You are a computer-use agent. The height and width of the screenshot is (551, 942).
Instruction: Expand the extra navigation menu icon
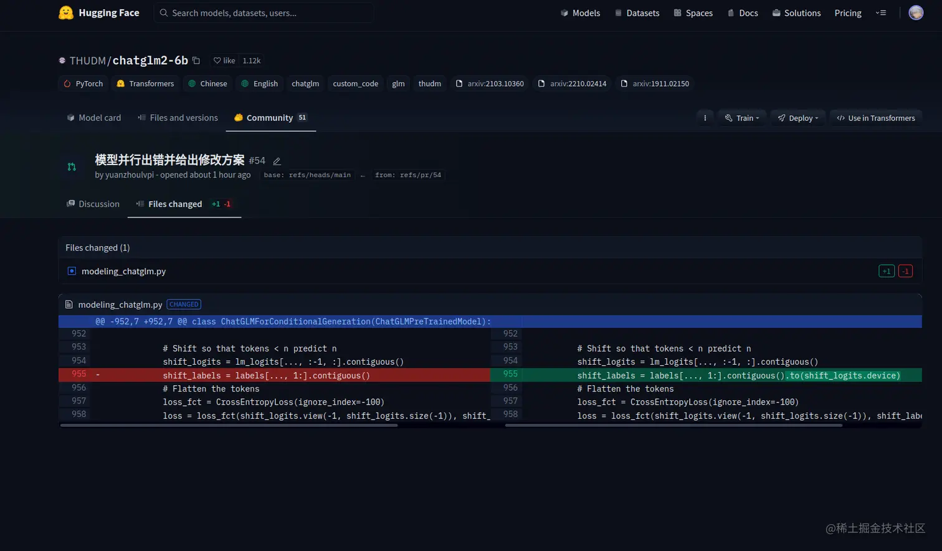tap(881, 12)
